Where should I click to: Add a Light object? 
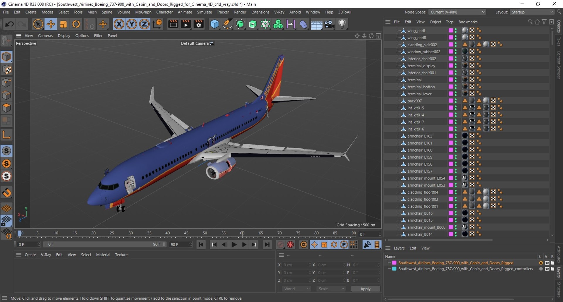pos(342,24)
